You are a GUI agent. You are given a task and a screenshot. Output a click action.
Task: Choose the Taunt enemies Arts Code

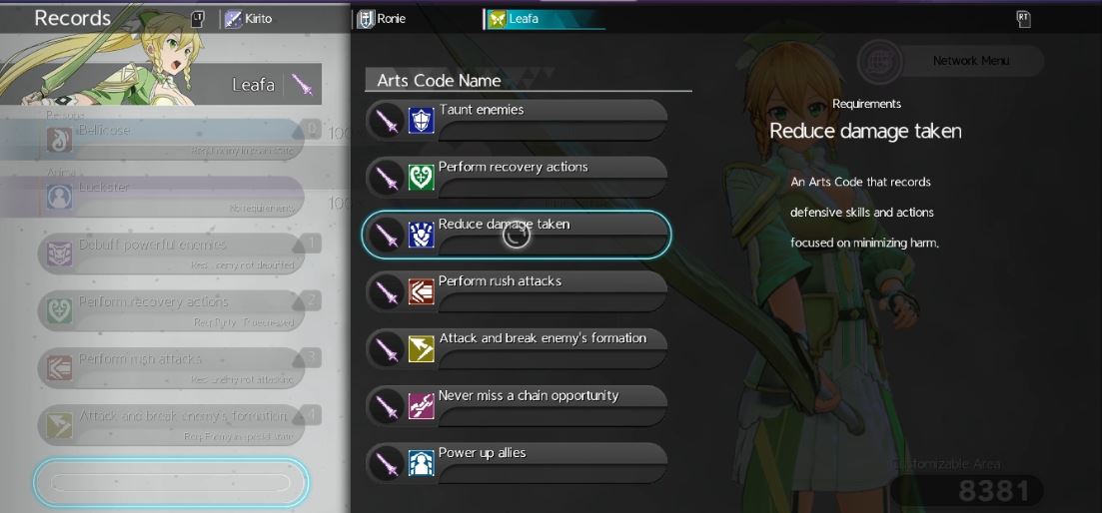(x=517, y=121)
